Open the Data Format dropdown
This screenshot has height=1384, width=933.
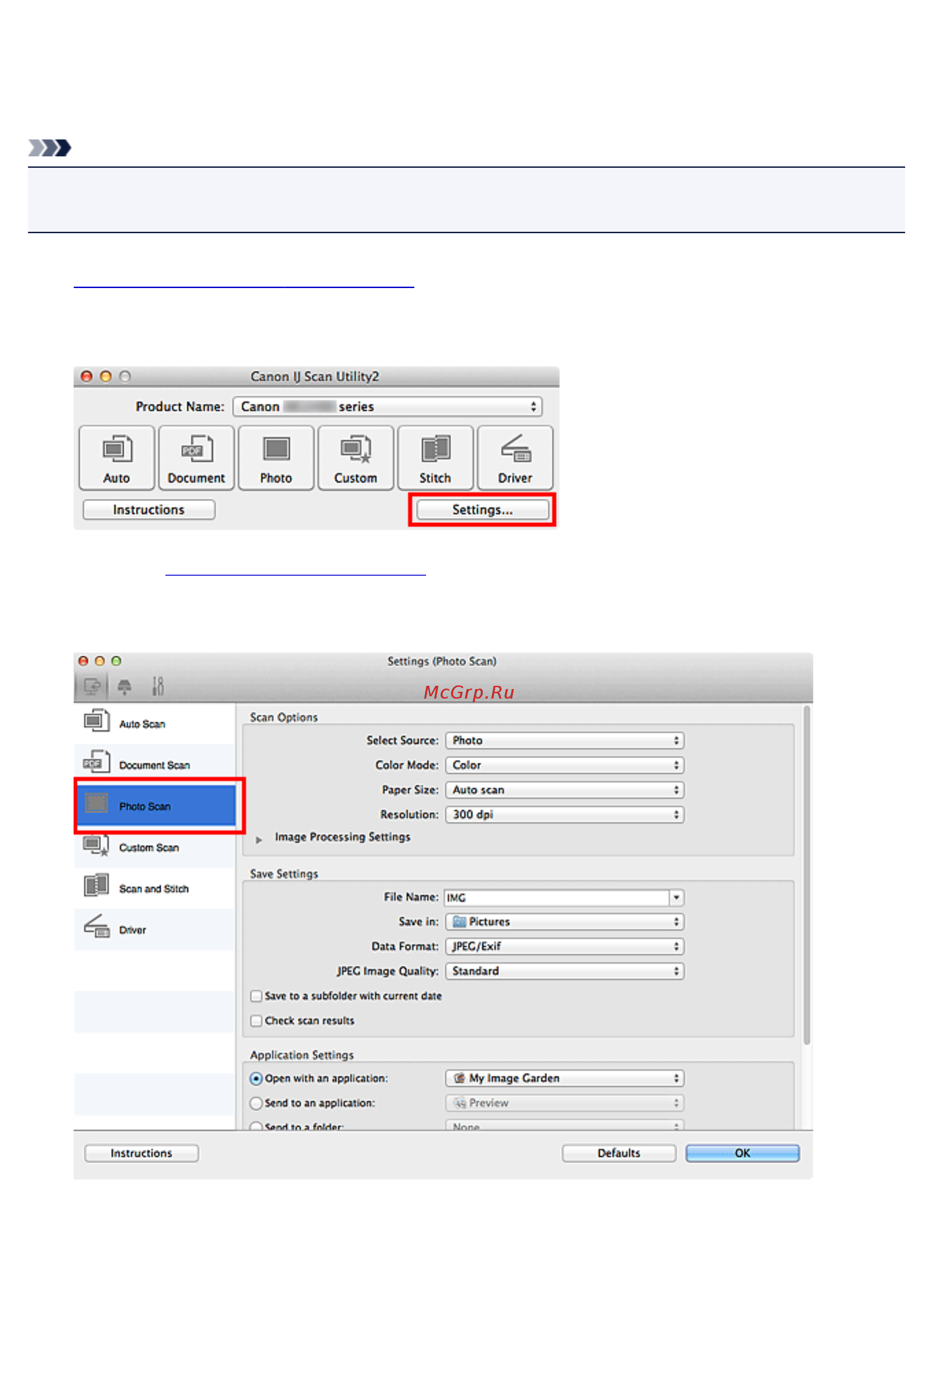tap(565, 946)
